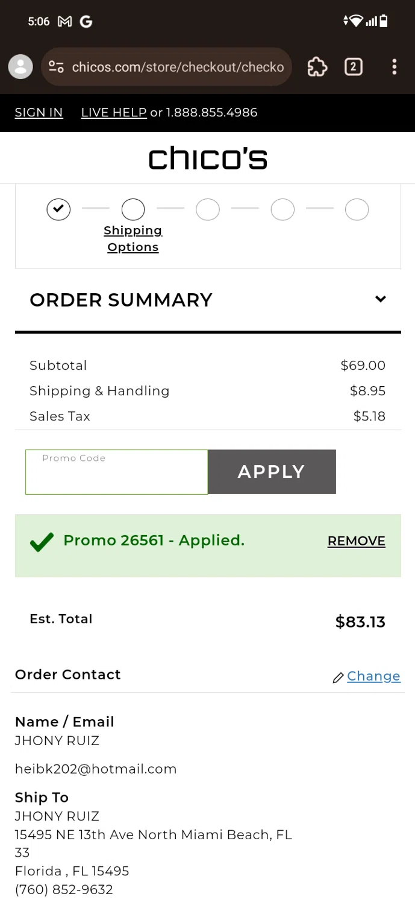Select the fourth checkout step circle
The height and width of the screenshot is (905, 415).
point(282,209)
